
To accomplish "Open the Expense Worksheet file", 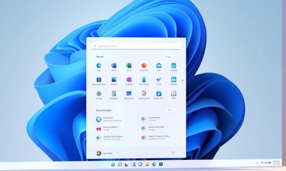I will pyautogui.click(x=153, y=128).
